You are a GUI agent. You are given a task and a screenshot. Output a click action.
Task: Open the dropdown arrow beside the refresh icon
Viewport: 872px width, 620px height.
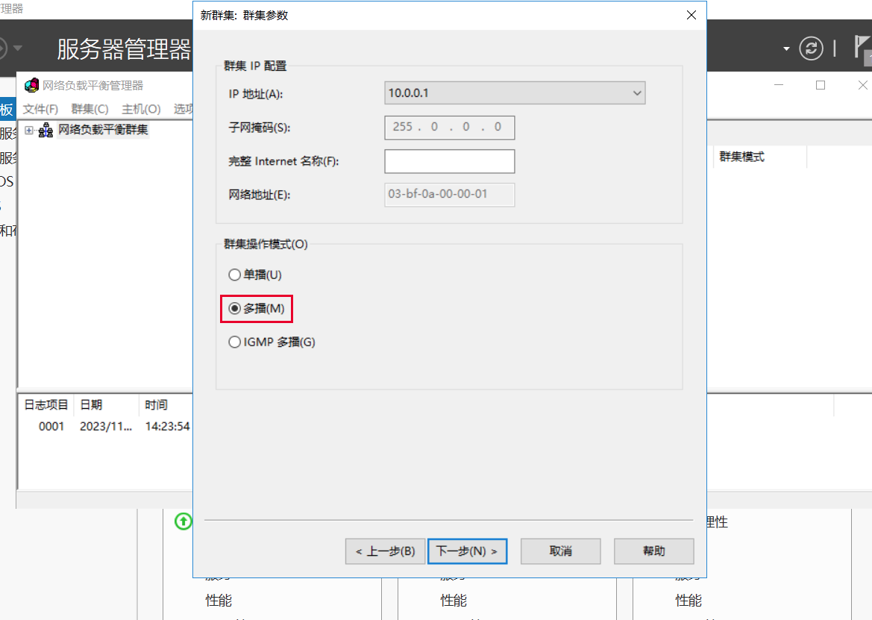coord(786,49)
